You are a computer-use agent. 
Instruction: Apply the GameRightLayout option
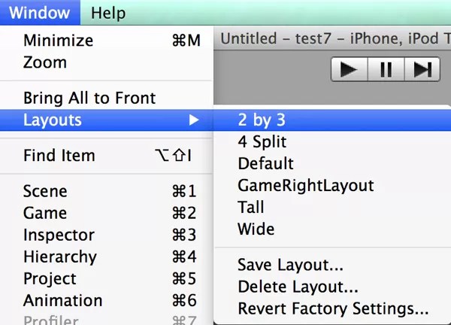pyautogui.click(x=305, y=185)
